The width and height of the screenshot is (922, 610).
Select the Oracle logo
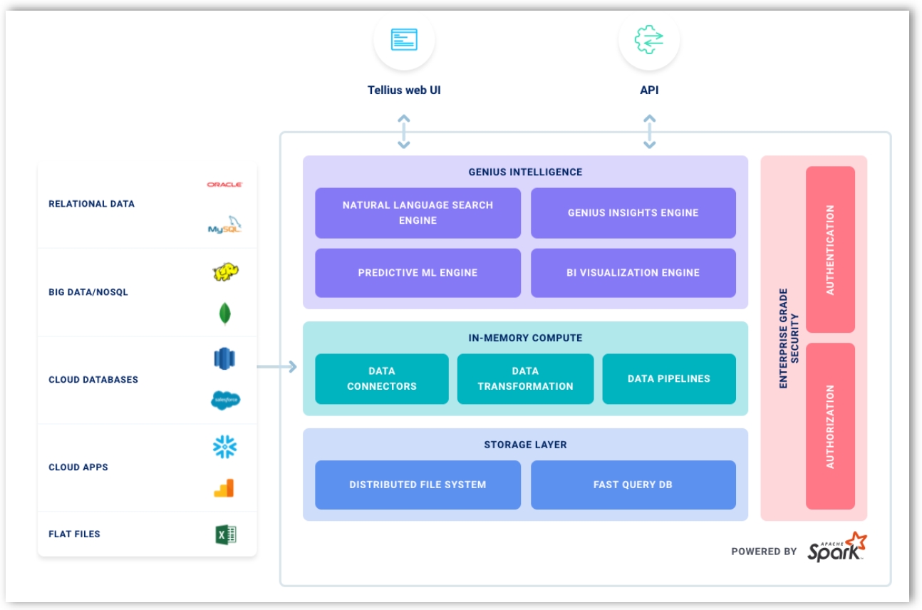tap(224, 185)
